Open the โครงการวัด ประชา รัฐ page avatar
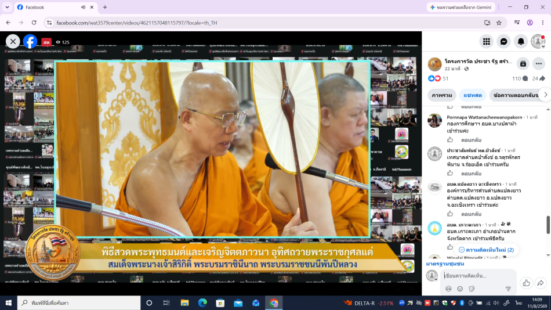The image size is (551, 310). (434, 64)
